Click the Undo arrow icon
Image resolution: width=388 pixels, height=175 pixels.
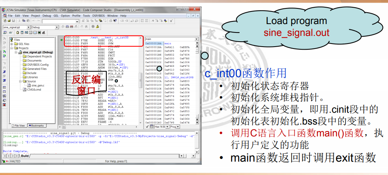pos(34,21)
